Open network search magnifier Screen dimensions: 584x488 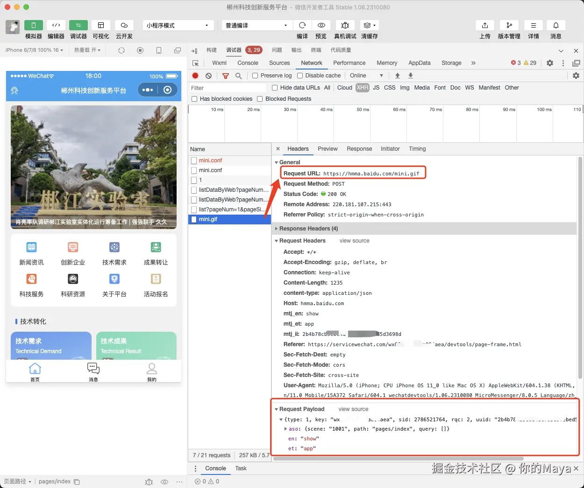click(x=239, y=76)
